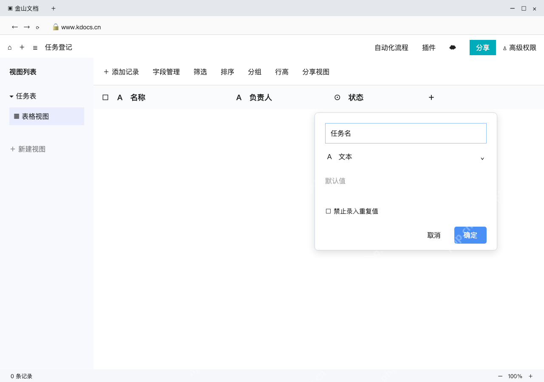Image resolution: width=544 pixels, height=382 pixels.
Task: Cancel the dialog with 取消
Action: click(434, 235)
